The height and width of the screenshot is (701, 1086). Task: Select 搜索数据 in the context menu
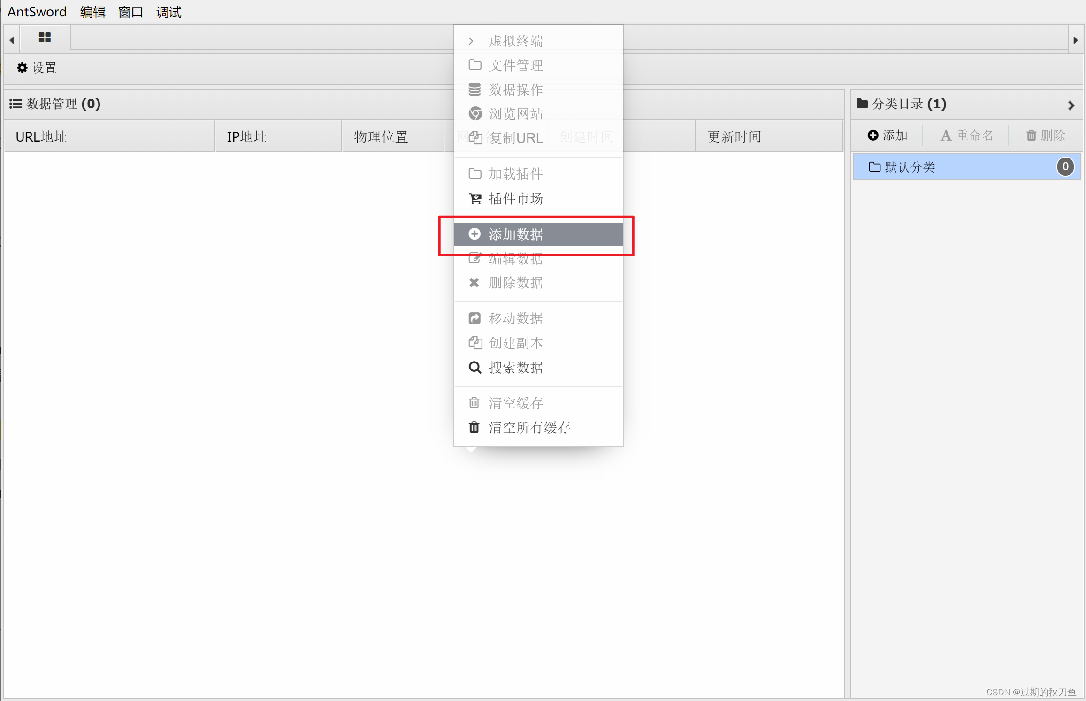(538, 367)
